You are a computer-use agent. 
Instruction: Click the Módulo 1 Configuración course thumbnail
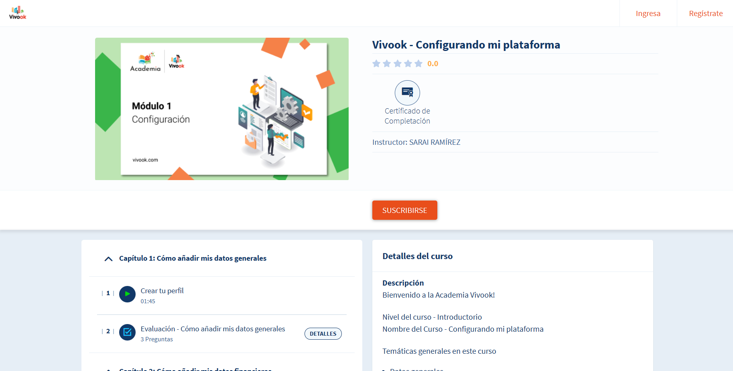(x=222, y=109)
